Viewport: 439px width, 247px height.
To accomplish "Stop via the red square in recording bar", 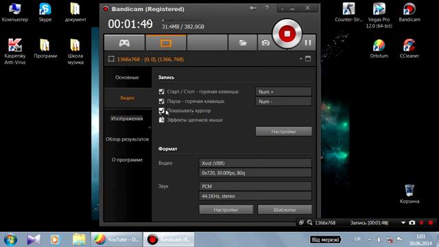I will (431, 222).
